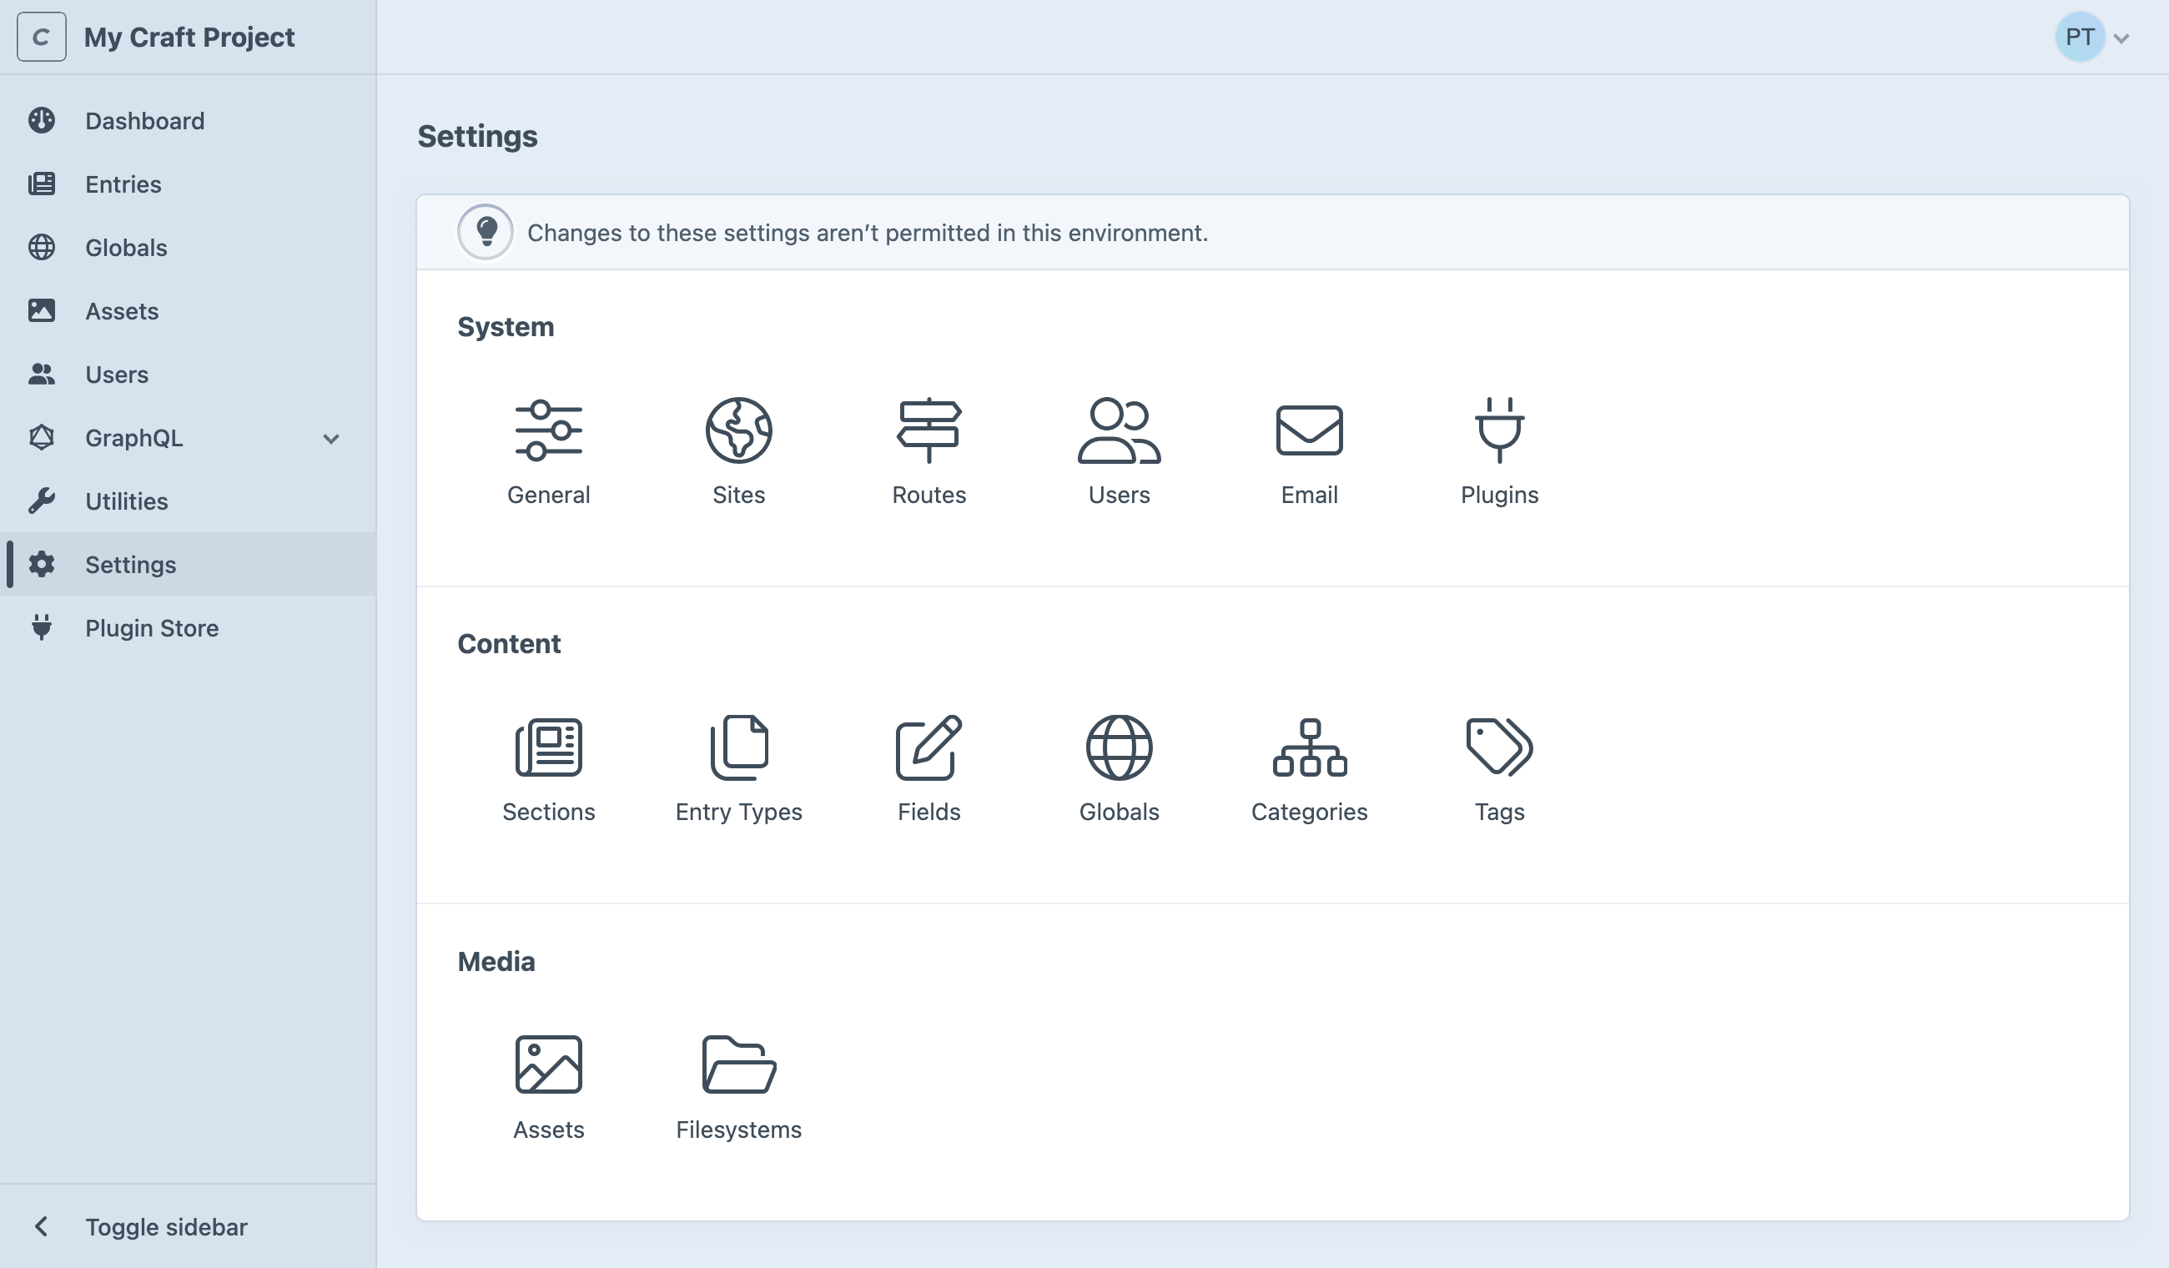
Task: Select the Routes signpost icon
Action: coord(929,430)
